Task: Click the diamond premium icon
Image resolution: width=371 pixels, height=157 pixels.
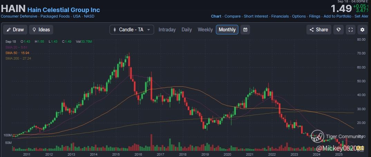Action: tap(338, 30)
